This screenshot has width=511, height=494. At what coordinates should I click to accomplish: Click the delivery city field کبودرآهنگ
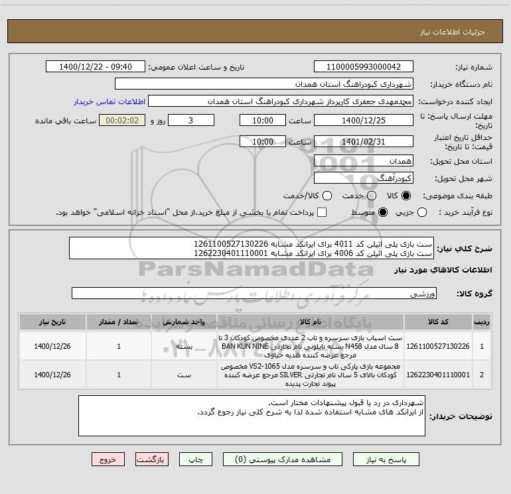point(364,178)
